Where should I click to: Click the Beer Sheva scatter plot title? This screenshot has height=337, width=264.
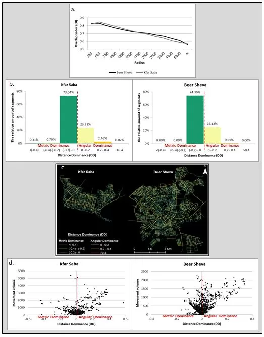pyautogui.click(x=194, y=264)
